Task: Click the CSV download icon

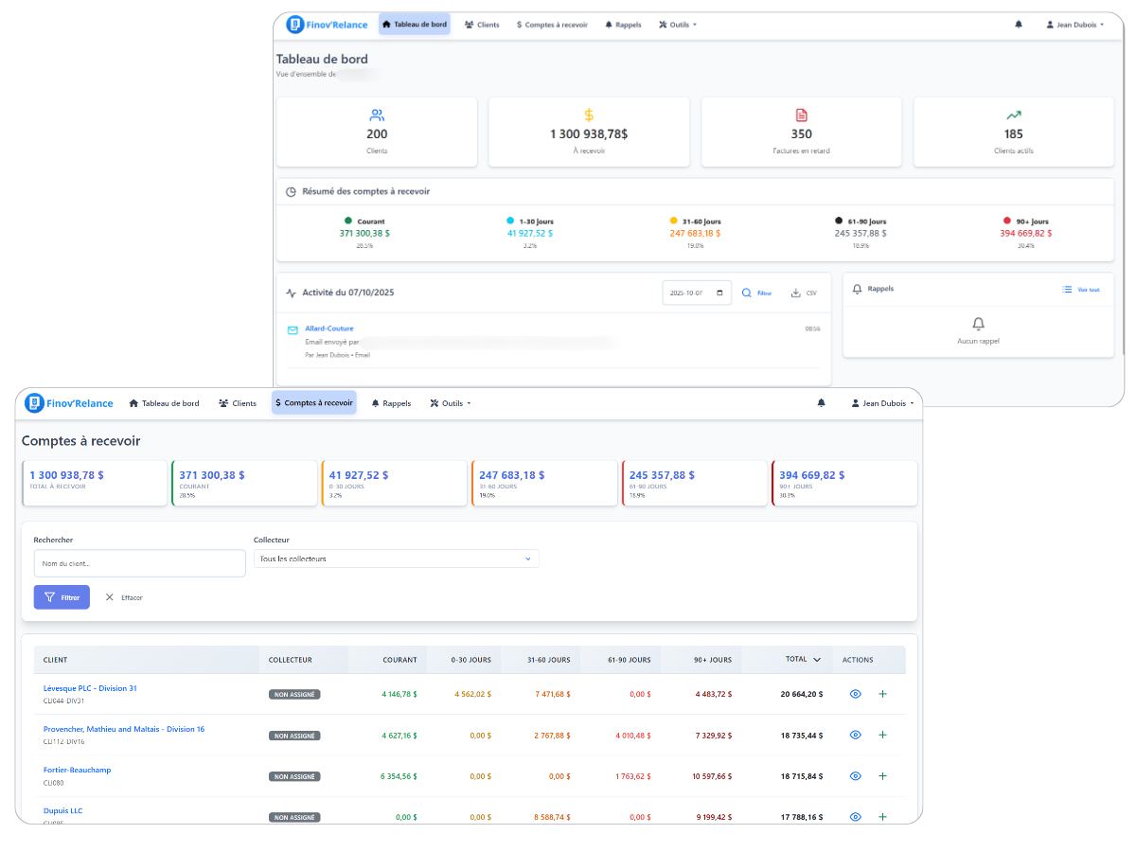Action: click(796, 293)
